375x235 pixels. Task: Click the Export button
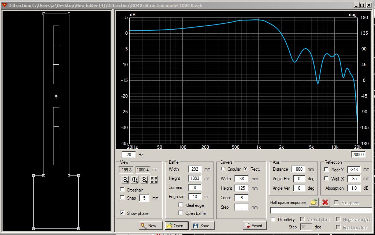click(x=253, y=225)
